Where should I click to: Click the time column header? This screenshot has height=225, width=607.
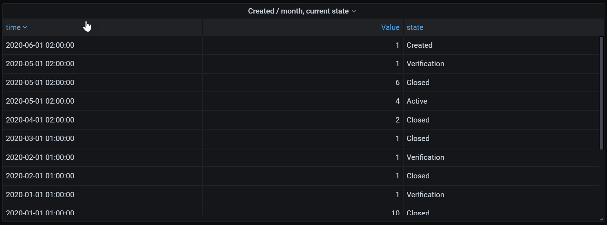coord(14,27)
